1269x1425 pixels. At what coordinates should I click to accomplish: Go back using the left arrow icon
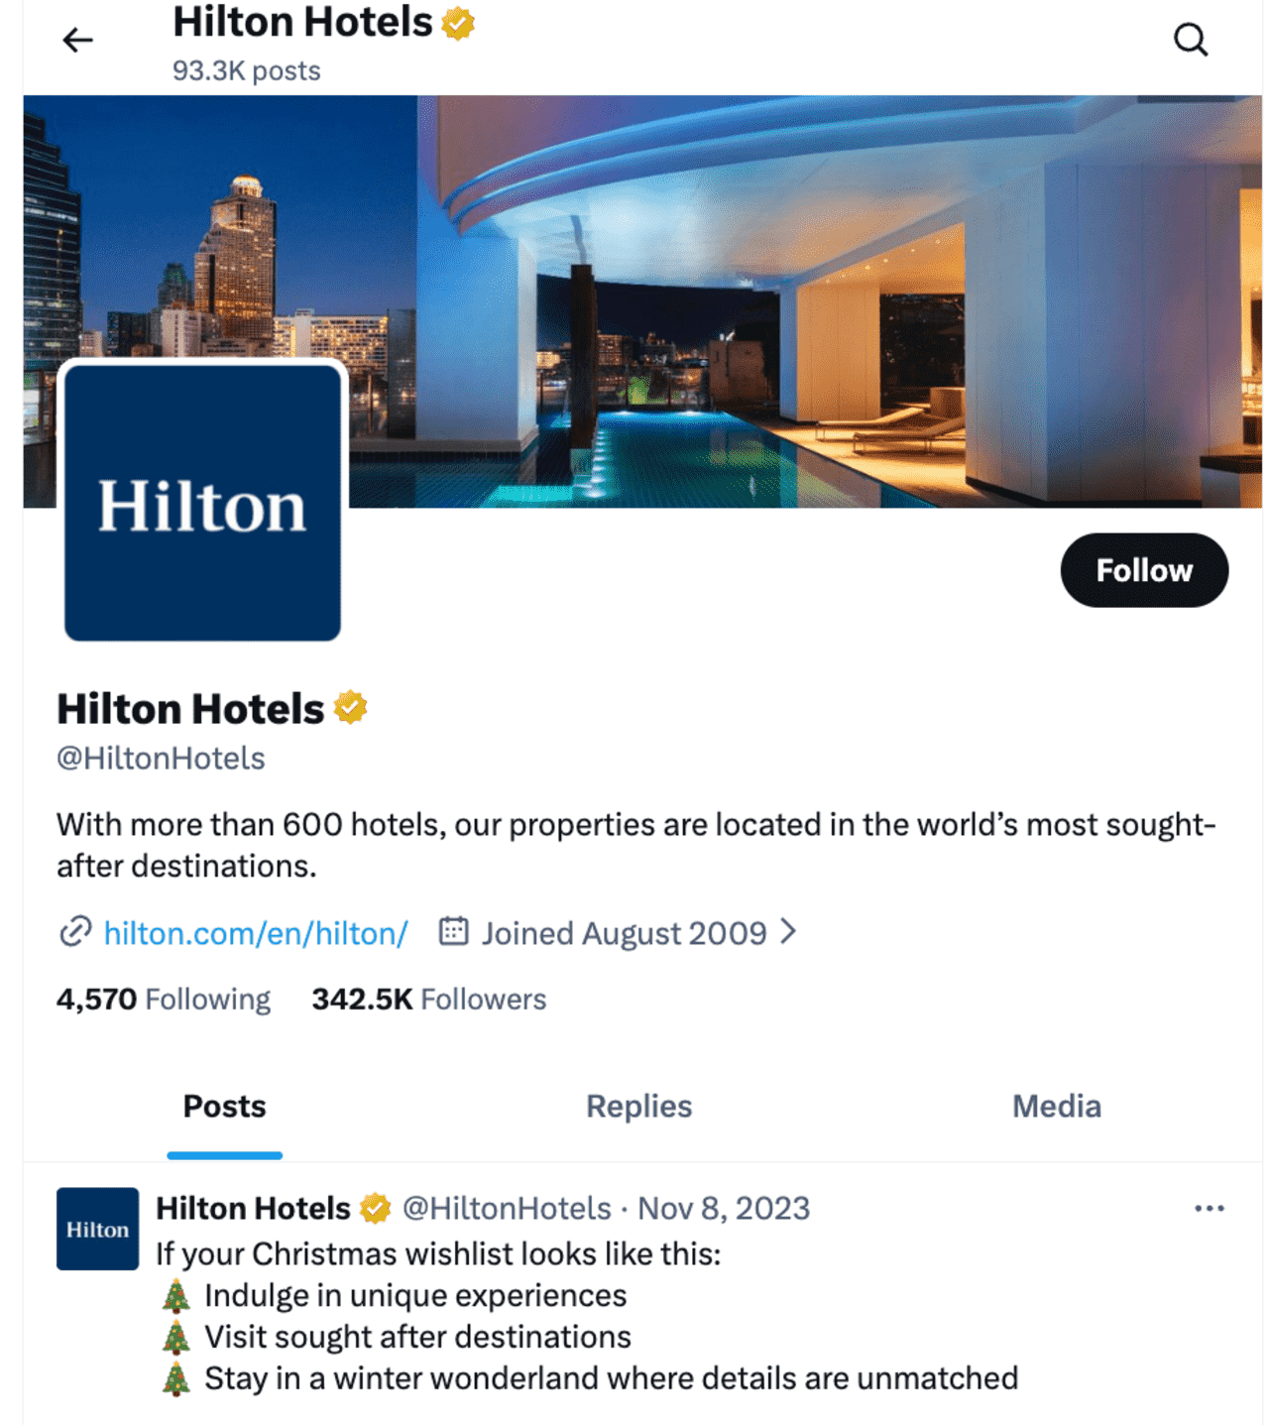[77, 41]
